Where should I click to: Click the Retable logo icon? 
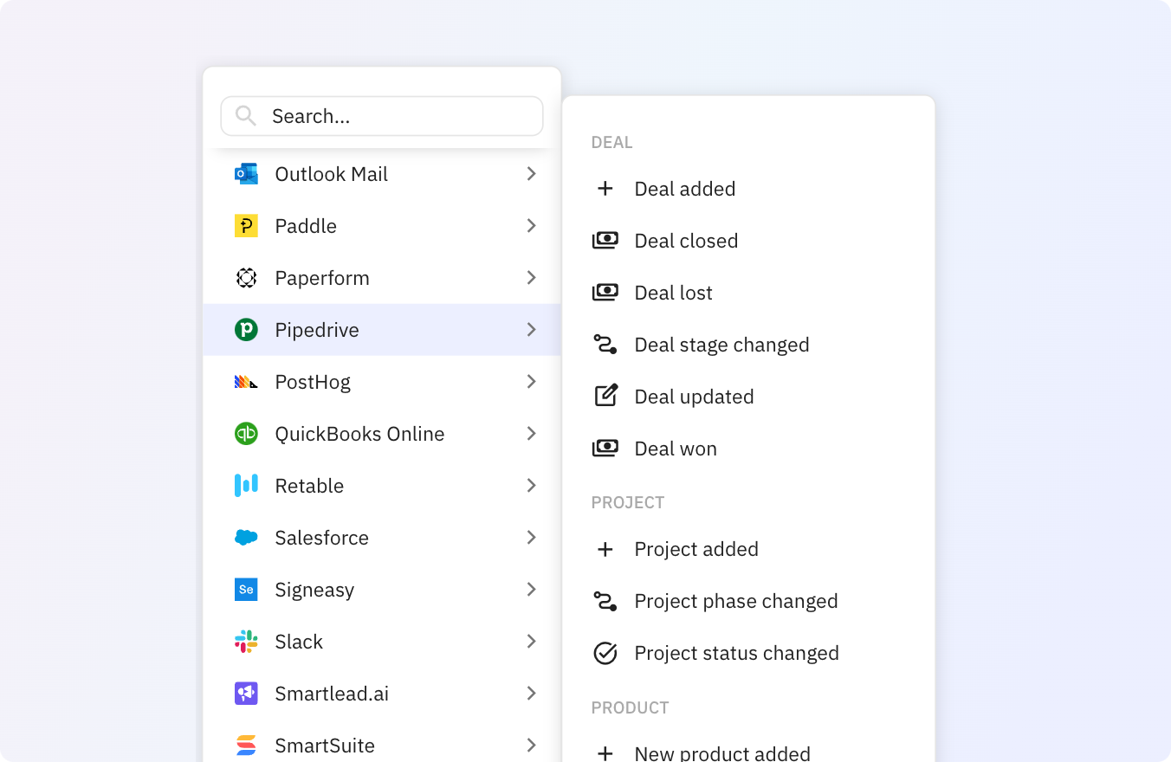tap(246, 486)
